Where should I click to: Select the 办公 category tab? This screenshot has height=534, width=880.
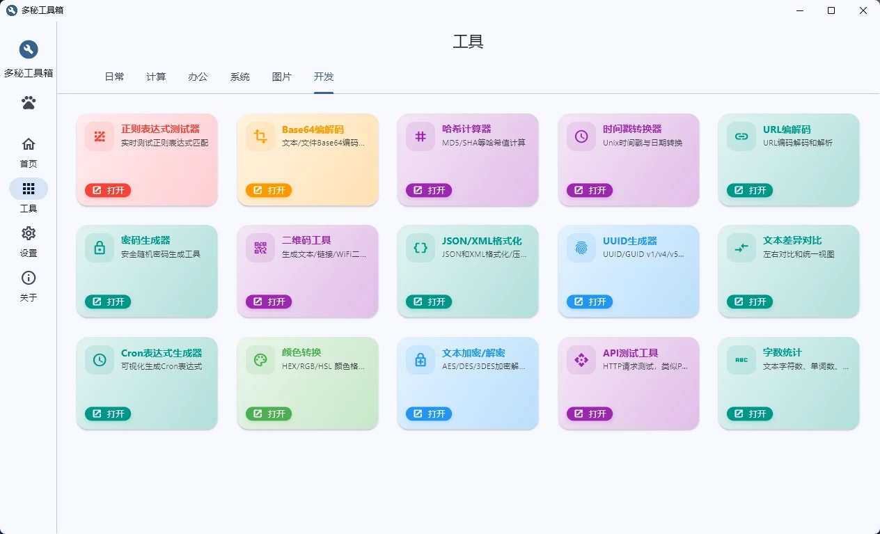(198, 77)
